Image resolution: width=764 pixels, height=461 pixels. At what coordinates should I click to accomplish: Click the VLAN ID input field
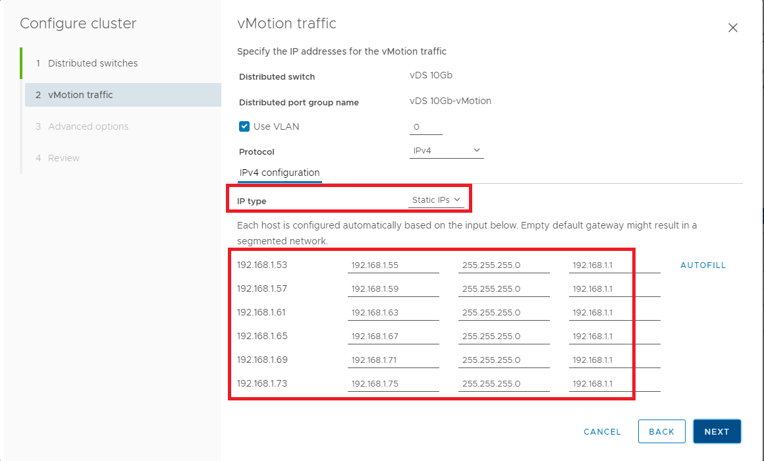tap(425, 127)
